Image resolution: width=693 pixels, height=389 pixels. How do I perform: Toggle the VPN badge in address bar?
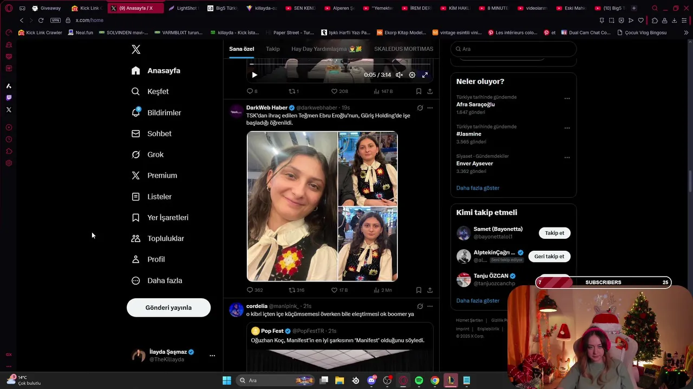55,20
